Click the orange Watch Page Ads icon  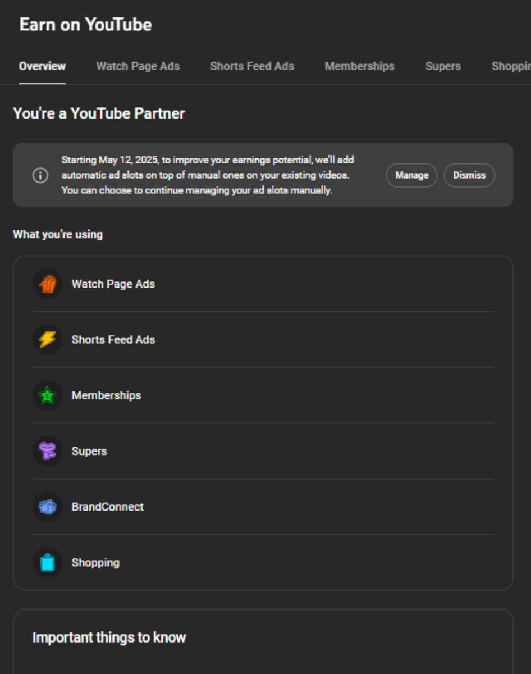tap(48, 284)
